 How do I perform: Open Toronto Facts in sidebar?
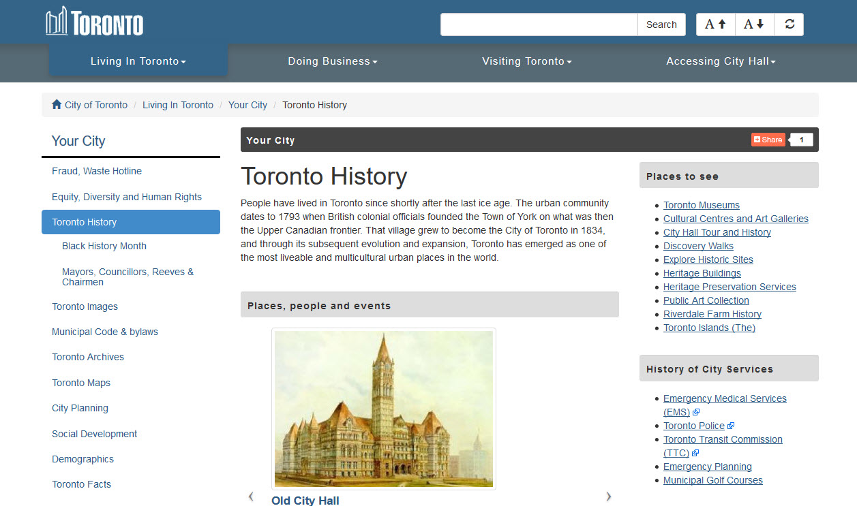coord(81,484)
